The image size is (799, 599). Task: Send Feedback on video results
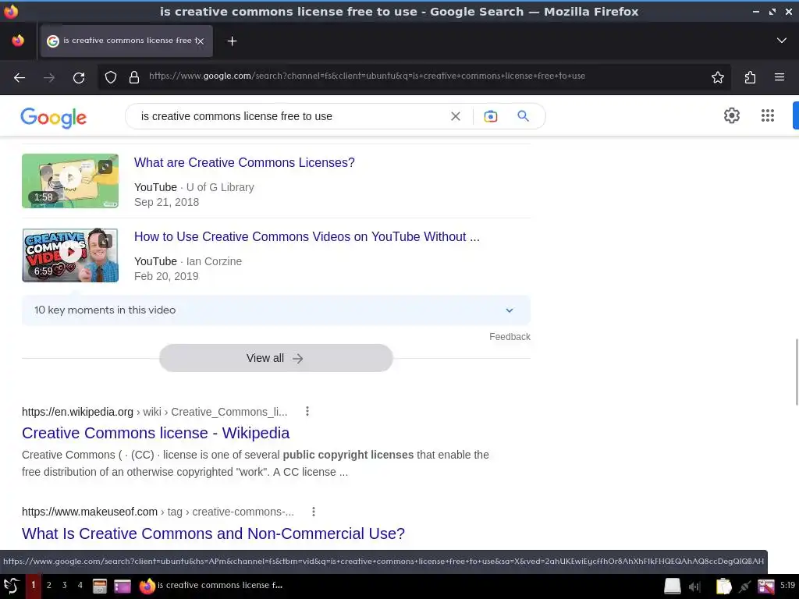pyautogui.click(x=510, y=337)
